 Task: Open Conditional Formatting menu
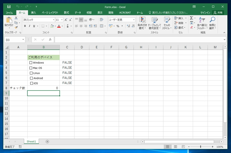142,23
